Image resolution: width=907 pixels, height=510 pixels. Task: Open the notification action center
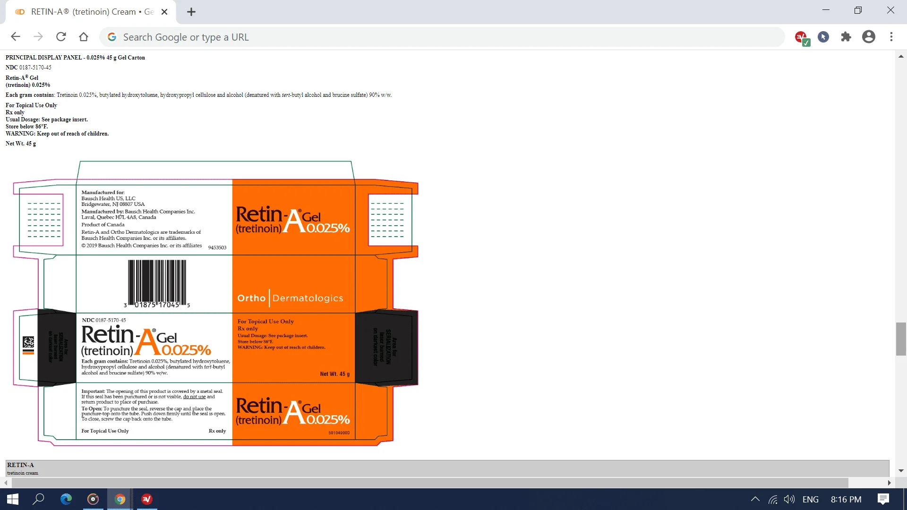[x=883, y=499]
